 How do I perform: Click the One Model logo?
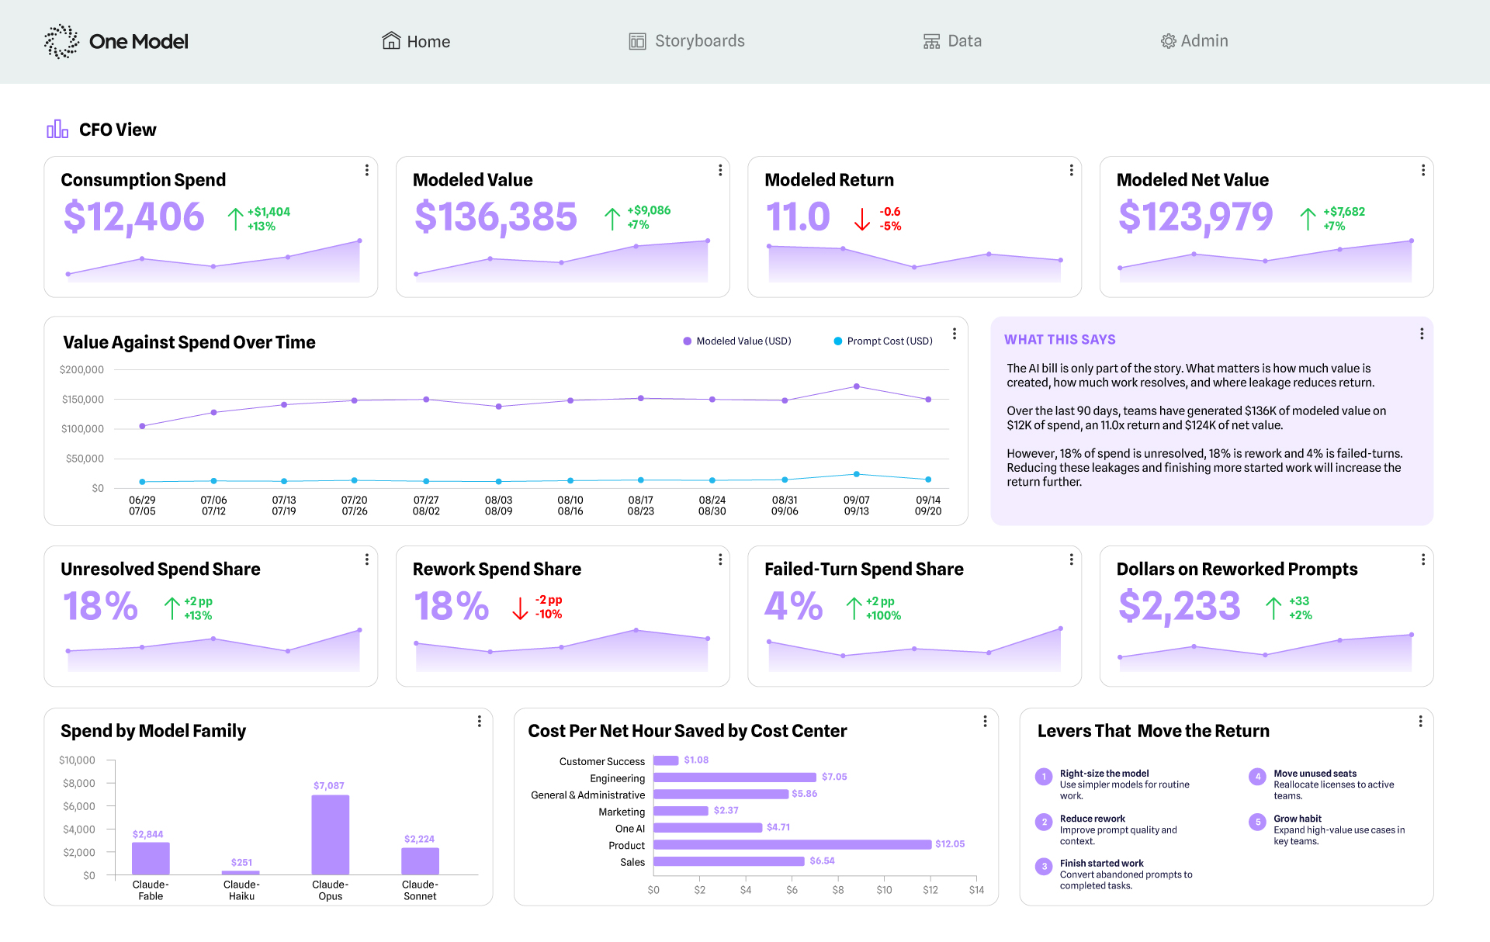[116, 41]
